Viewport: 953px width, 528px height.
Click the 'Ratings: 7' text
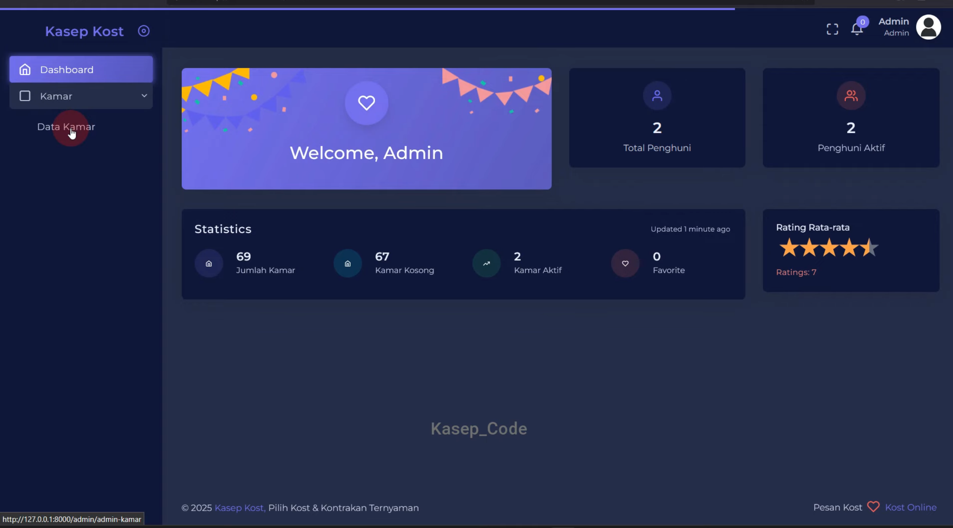[796, 272]
